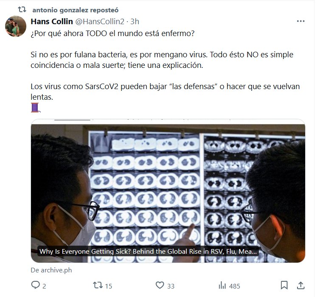The width and height of the screenshot is (320, 297).
Task: Open the tweet text about SarsCoV2 defensas
Action: [165, 92]
